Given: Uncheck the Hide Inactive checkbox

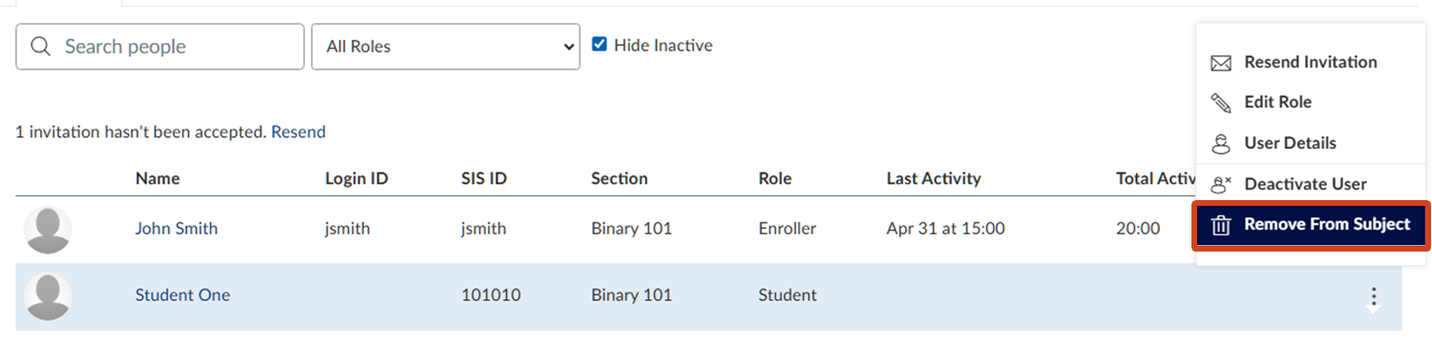Looking at the screenshot, I should pyautogui.click(x=600, y=45).
